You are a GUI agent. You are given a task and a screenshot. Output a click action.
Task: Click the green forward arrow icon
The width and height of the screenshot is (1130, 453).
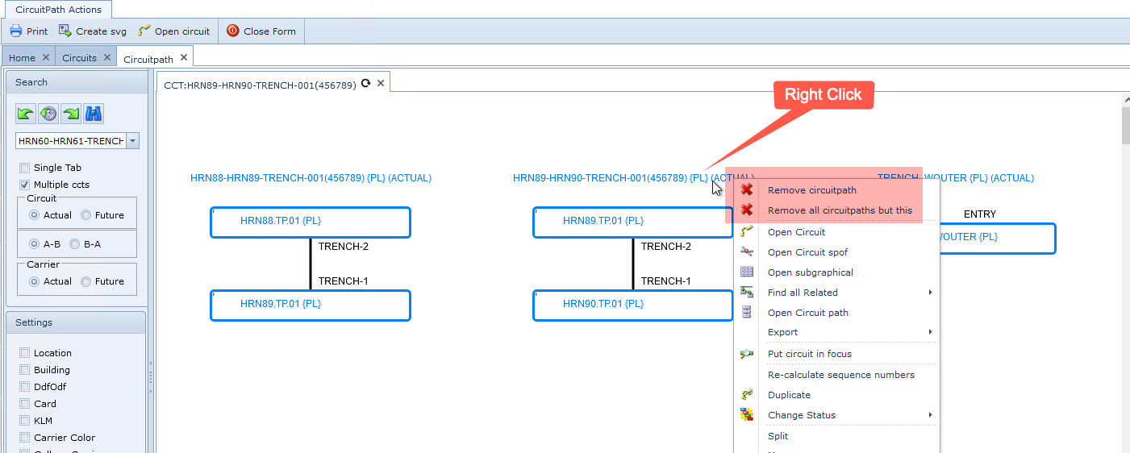pos(71,114)
